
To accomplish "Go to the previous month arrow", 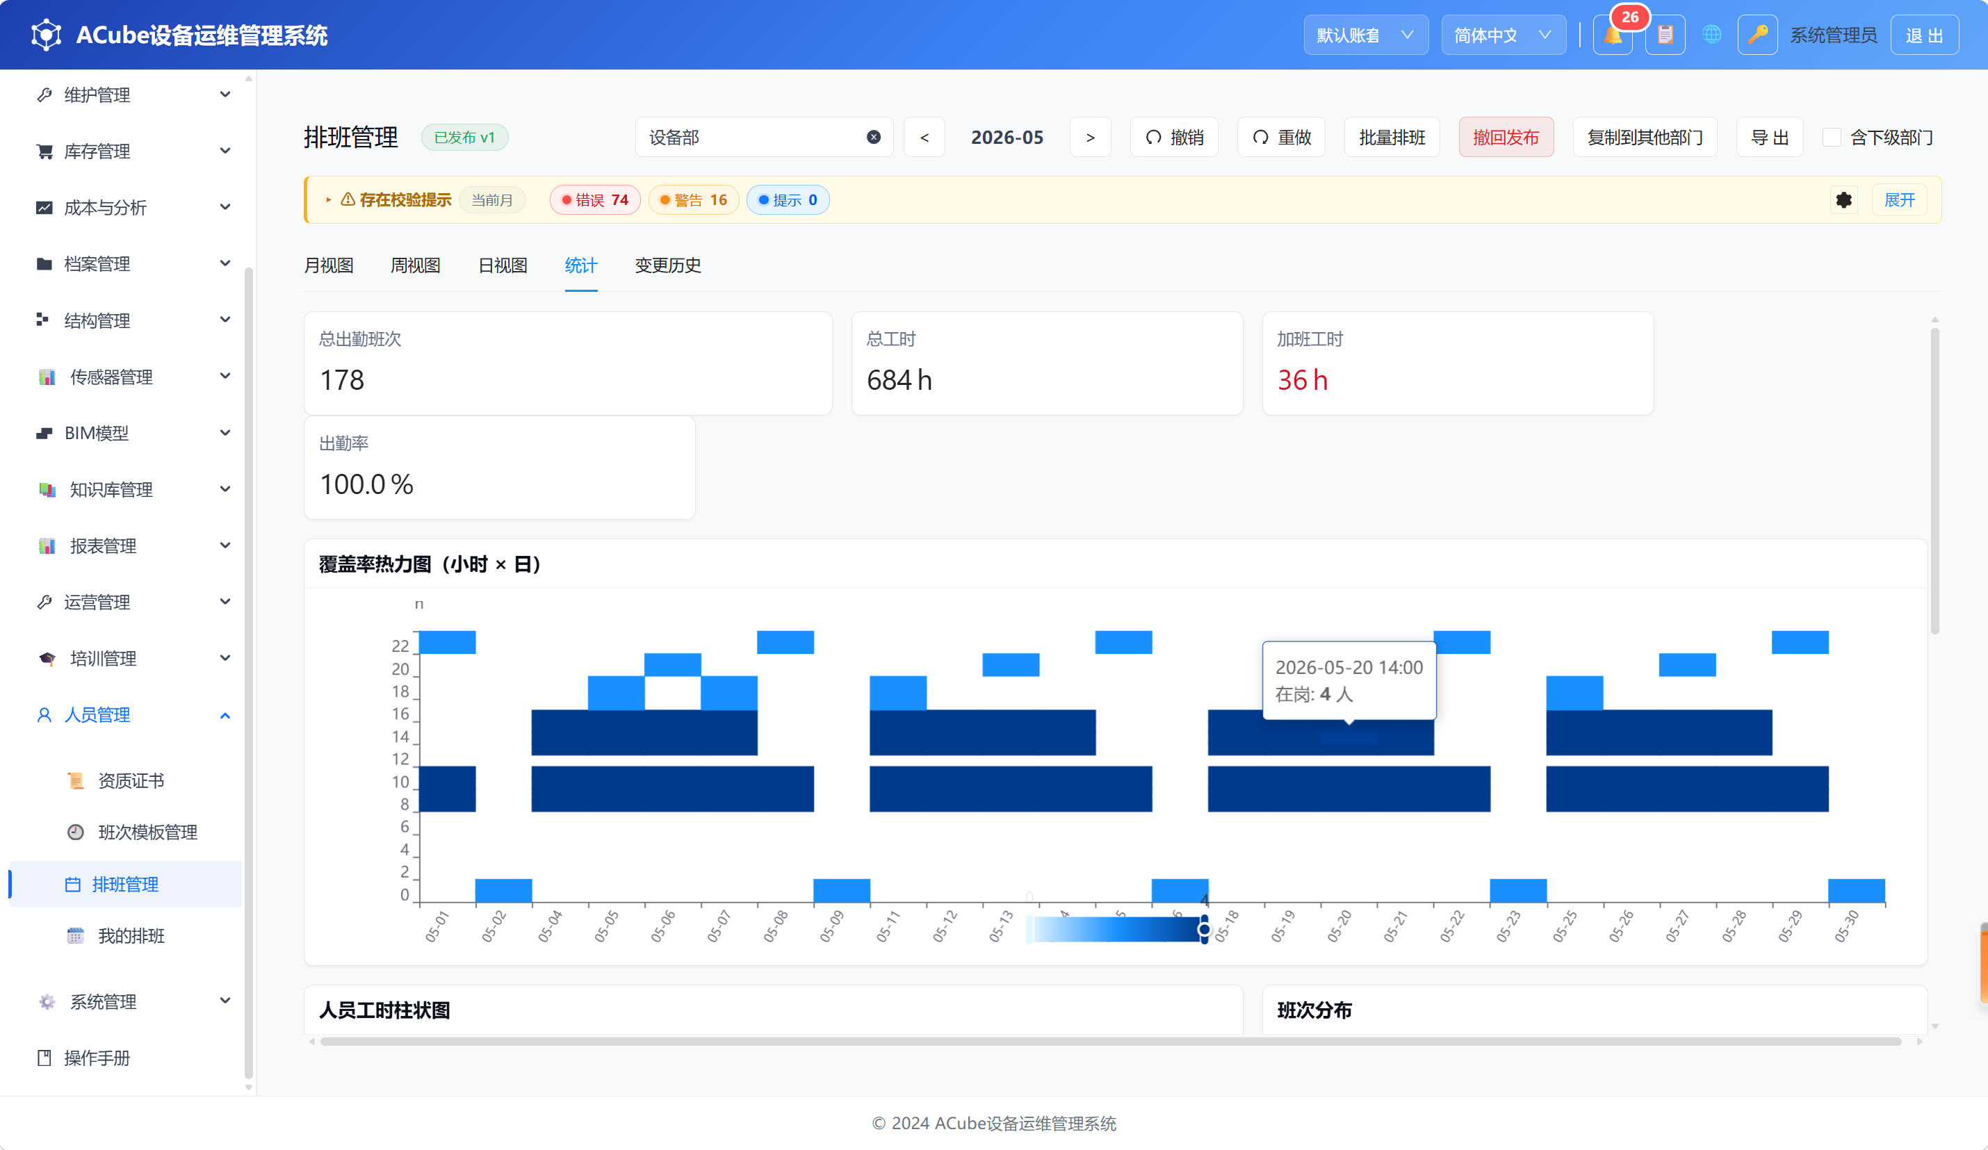I will (924, 138).
